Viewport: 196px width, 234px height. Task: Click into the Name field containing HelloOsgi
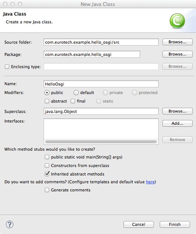pos(101,84)
